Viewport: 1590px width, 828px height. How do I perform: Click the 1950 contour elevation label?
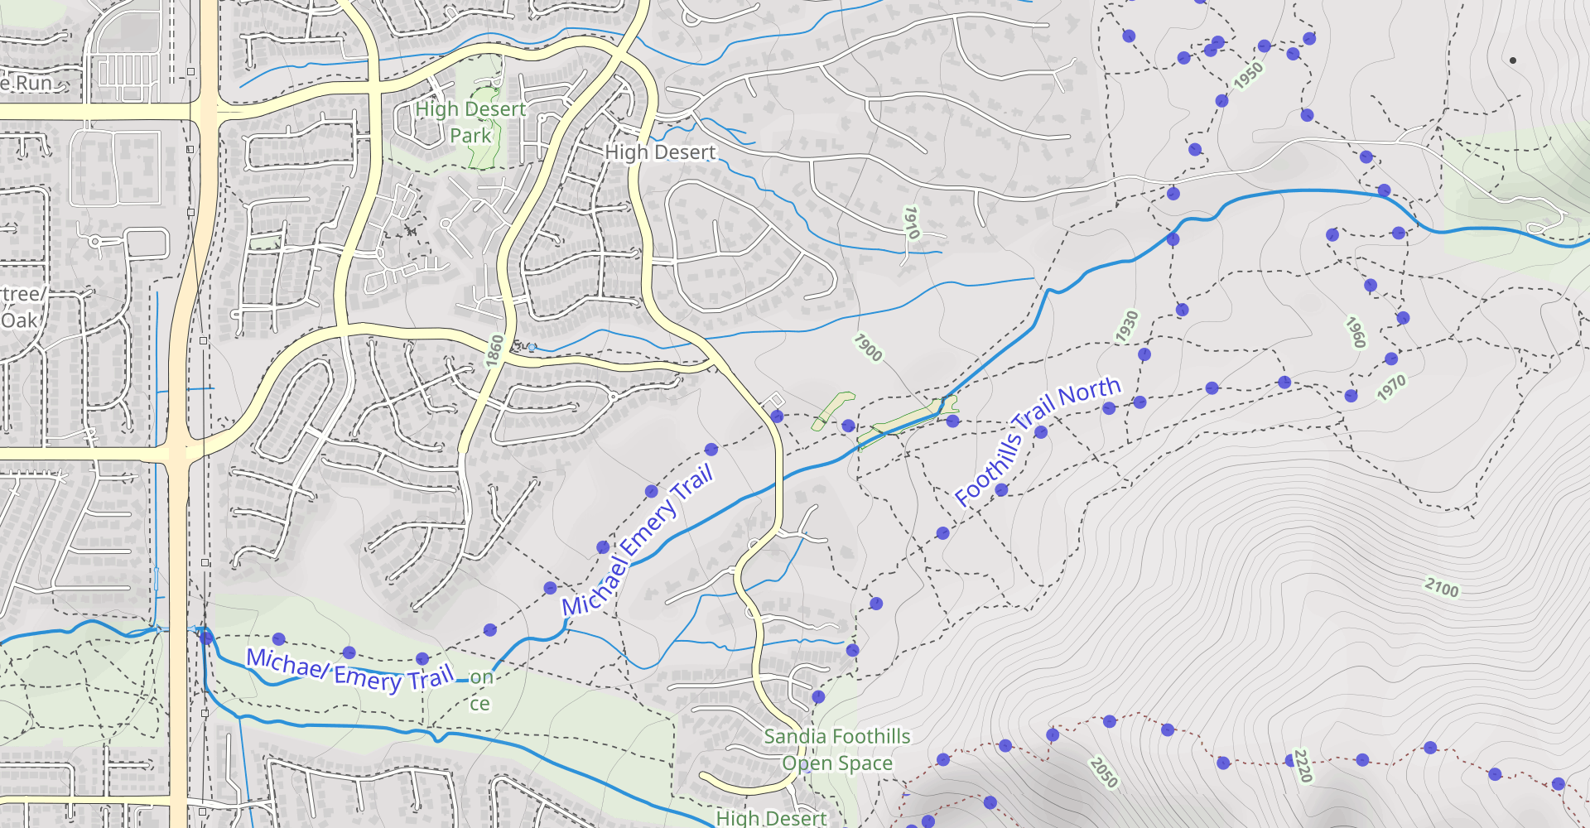click(1248, 75)
